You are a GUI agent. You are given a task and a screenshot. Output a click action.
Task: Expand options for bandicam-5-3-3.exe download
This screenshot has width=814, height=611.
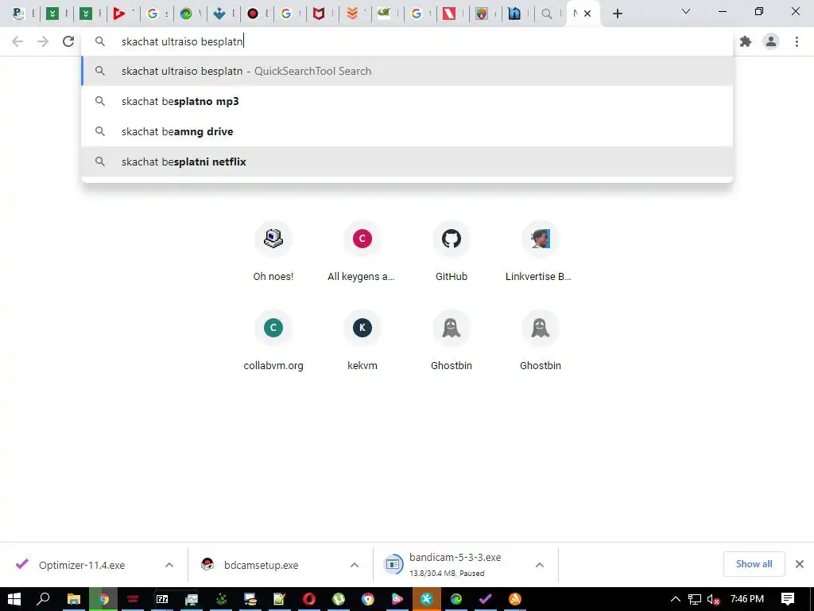pos(540,565)
